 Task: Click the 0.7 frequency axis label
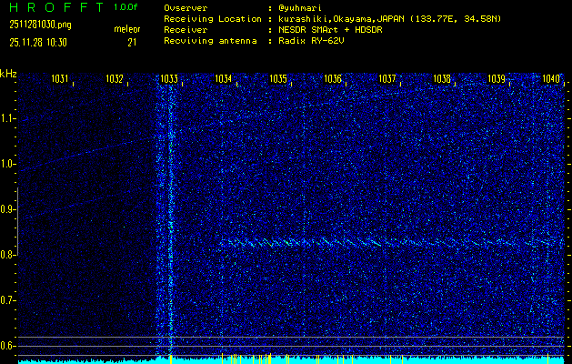[x=7, y=300]
